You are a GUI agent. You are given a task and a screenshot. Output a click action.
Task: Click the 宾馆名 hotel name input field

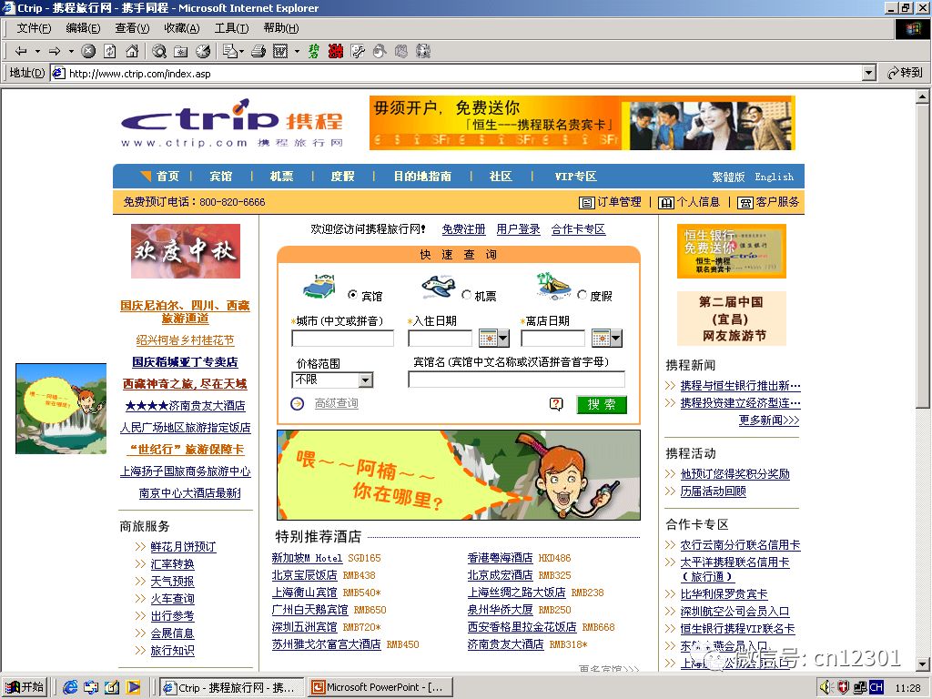click(x=517, y=380)
